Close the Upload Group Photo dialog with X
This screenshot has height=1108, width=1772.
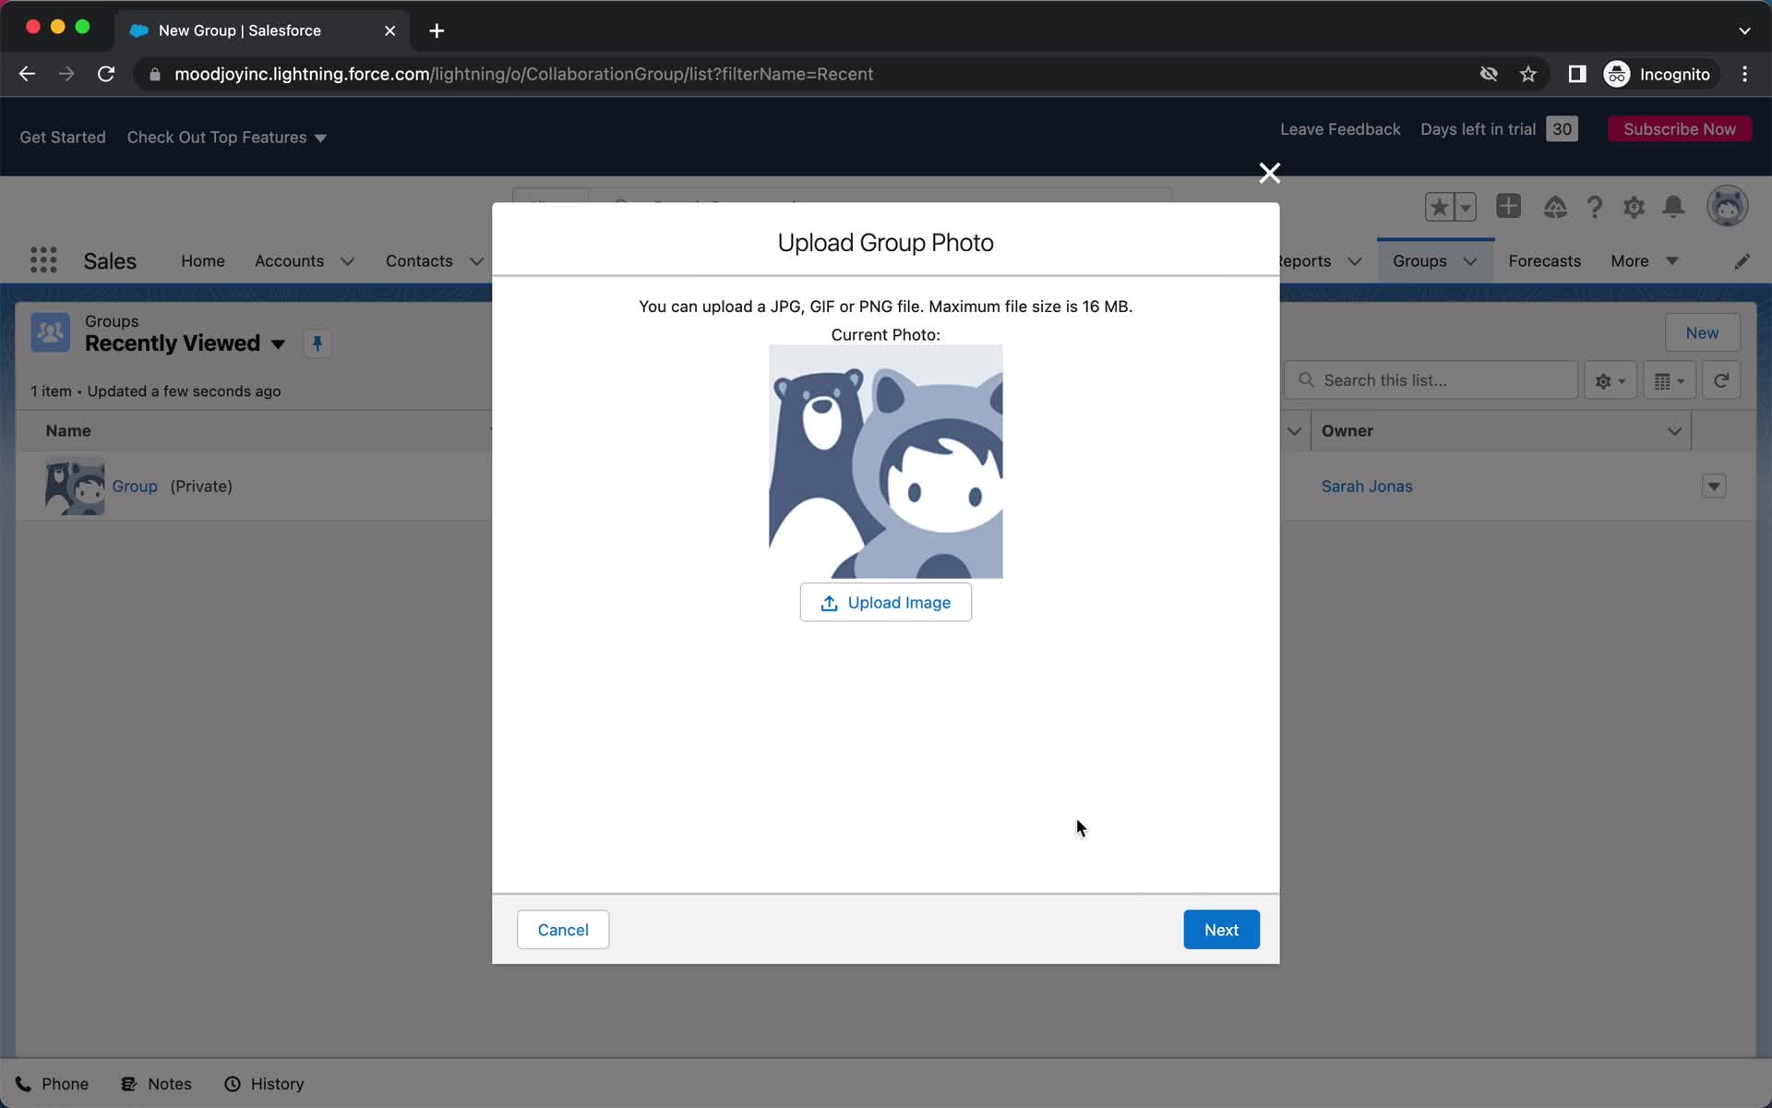(x=1269, y=174)
